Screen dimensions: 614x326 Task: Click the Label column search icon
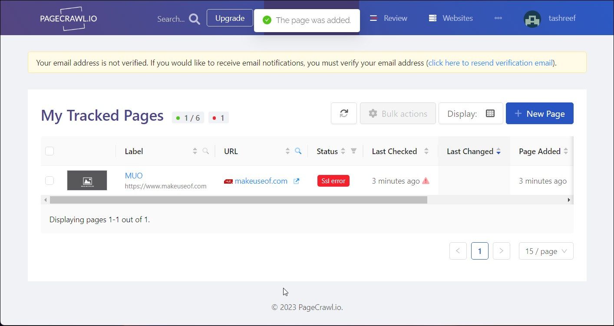click(x=206, y=151)
